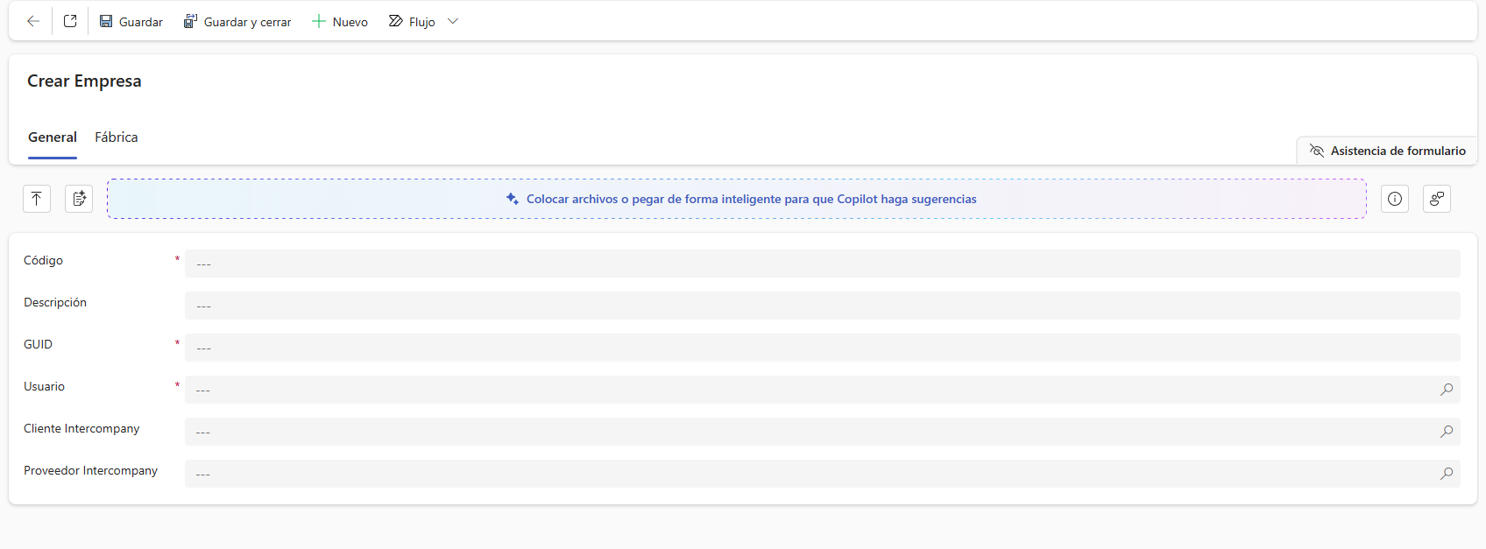The width and height of the screenshot is (1486, 549).
Task: Click the Nuevo button
Action: click(340, 21)
